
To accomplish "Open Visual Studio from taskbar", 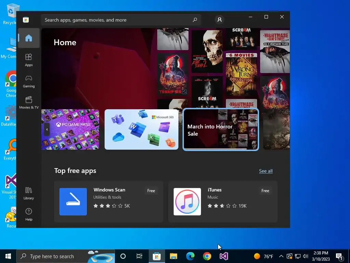I will [x=224, y=256].
